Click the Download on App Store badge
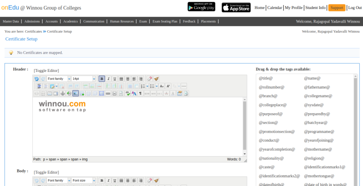The height and width of the screenshot is (186, 363). (x=236, y=7)
